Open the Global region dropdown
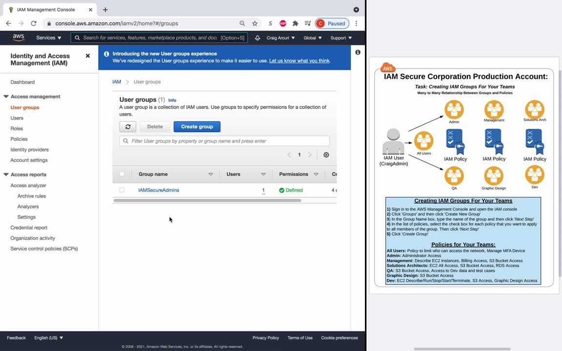The height and width of the screenshot is (351, 562). pyautogui.click(x=313, y=38)
